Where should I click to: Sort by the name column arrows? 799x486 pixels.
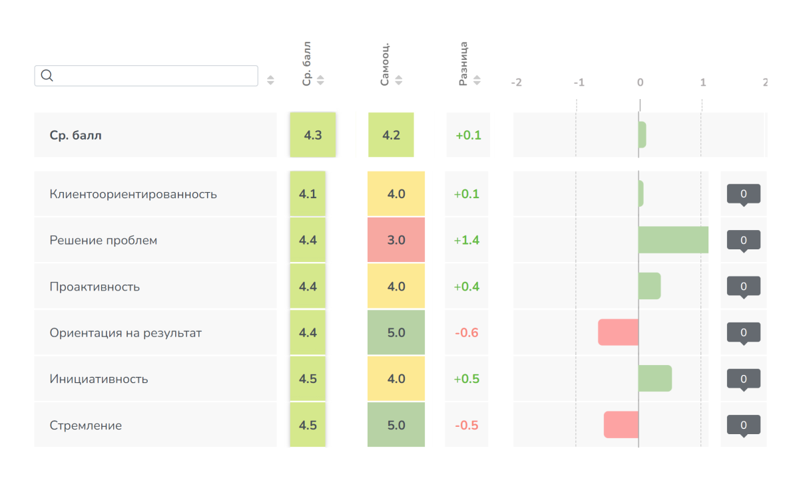click(270, 80)
